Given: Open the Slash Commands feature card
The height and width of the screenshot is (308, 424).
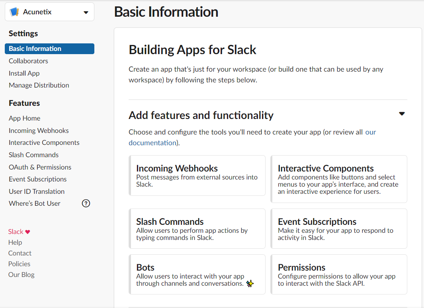Looking at the screenshot, I should [x=197, y=228].
